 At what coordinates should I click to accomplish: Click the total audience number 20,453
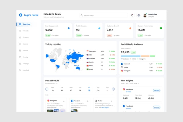click(x=125, y=52)
